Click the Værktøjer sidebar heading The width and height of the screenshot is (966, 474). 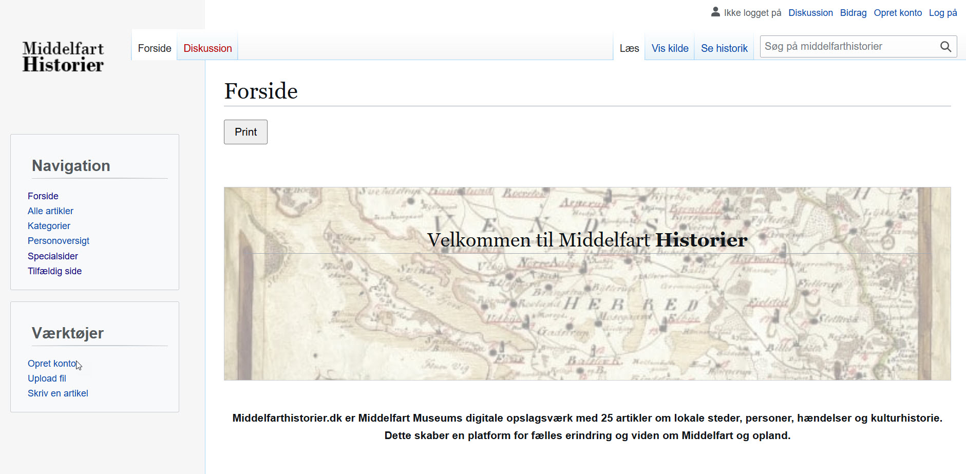(x=68, y=333)
